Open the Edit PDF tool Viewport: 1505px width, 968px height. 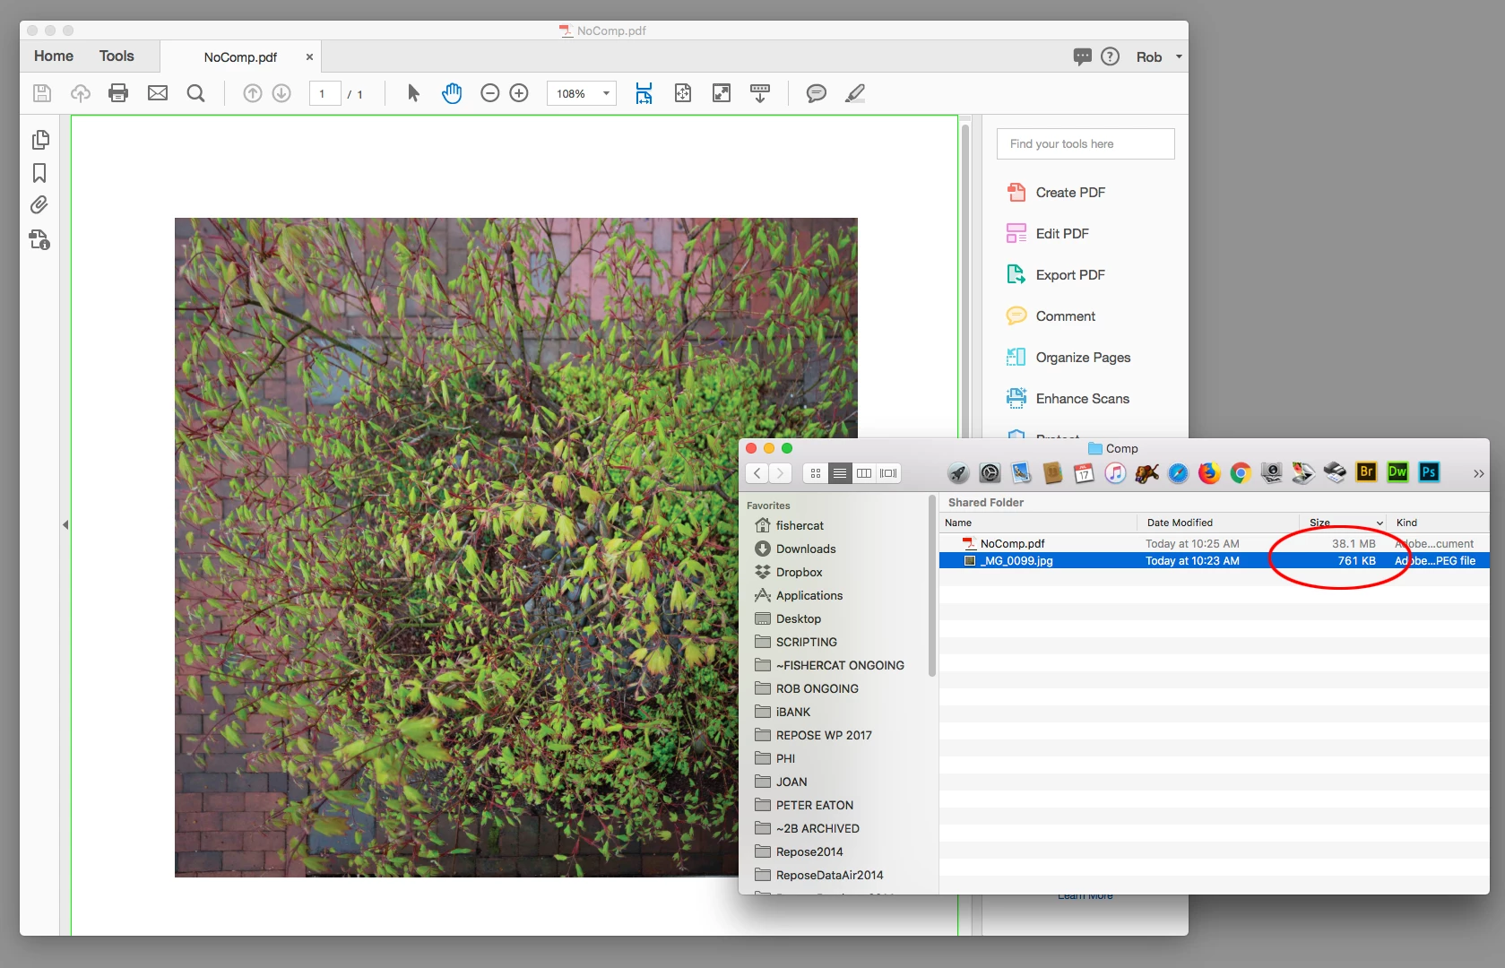pos(1047,233)
